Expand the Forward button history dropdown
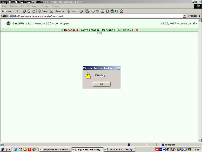Viewport: 202px width, 152px height. click(21, 11)
